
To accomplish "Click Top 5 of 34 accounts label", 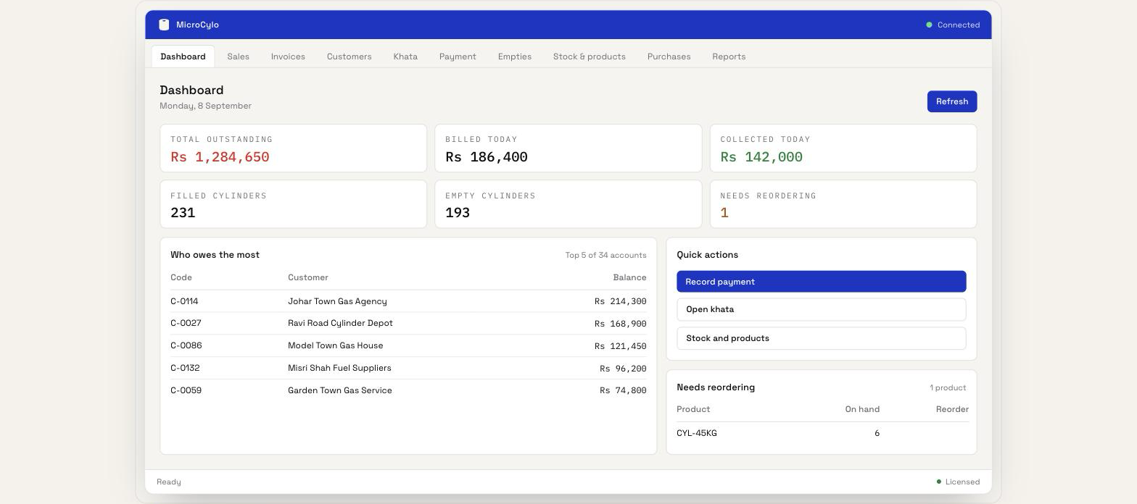I will click(605, 255).
